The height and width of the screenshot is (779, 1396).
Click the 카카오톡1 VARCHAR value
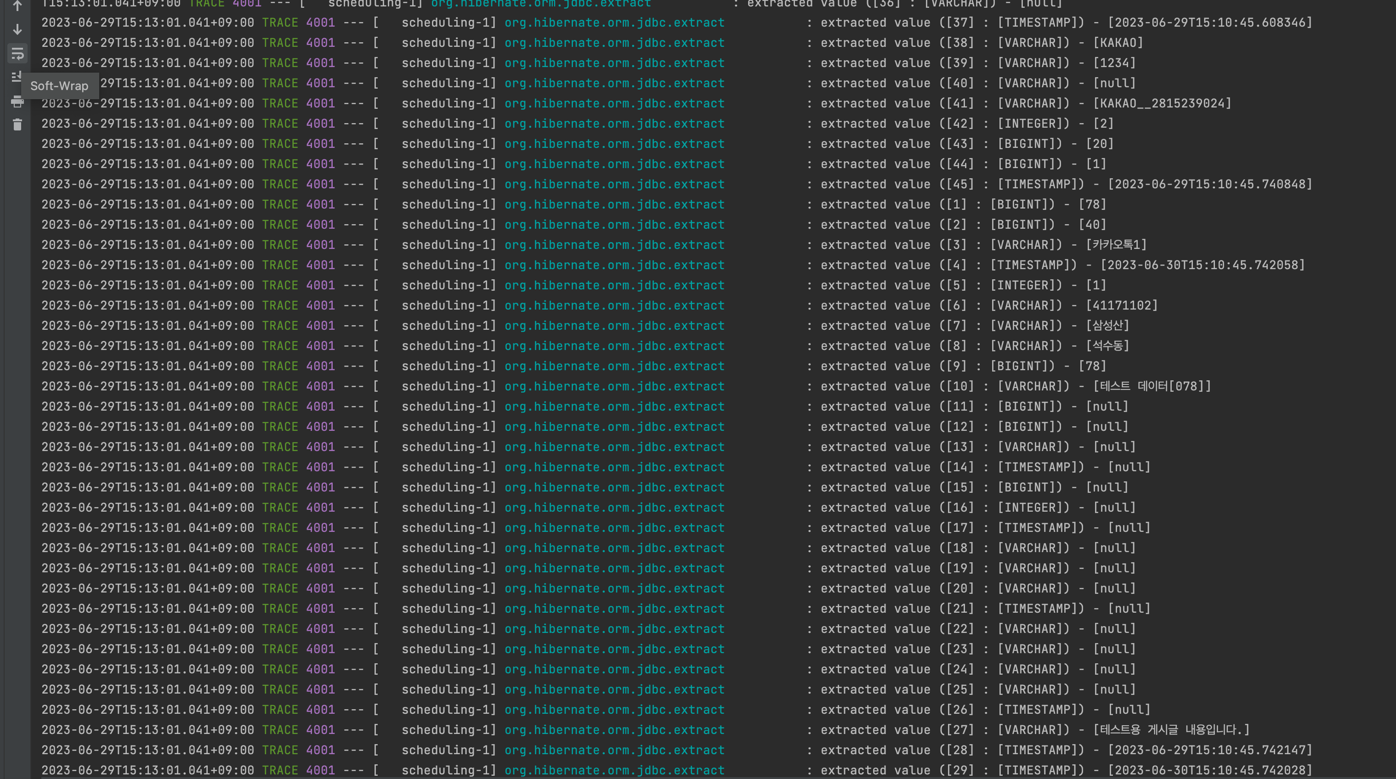point(1116,245)
